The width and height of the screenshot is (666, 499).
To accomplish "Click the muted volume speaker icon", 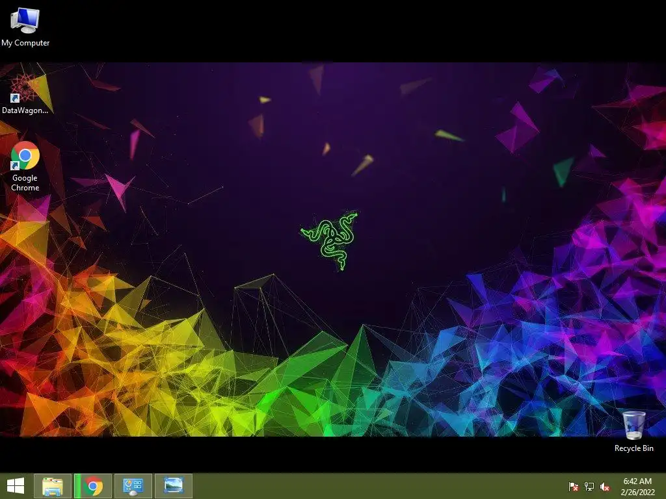I will pos(605,486).
